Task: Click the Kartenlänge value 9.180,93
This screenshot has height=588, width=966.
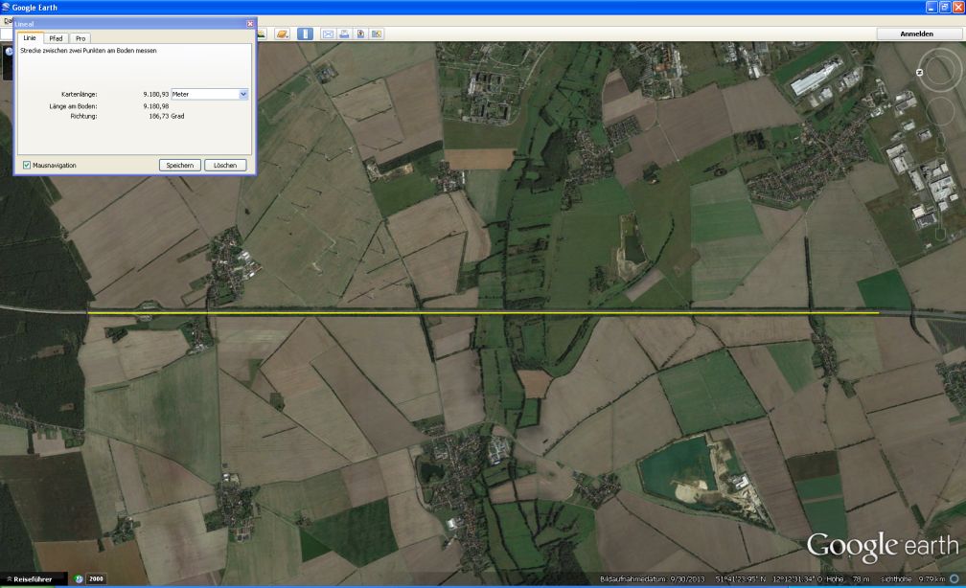Action: (156, 94)
